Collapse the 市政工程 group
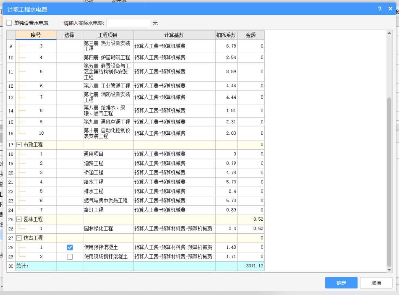The height and width of the screenshot is (295, 399). 19,145
